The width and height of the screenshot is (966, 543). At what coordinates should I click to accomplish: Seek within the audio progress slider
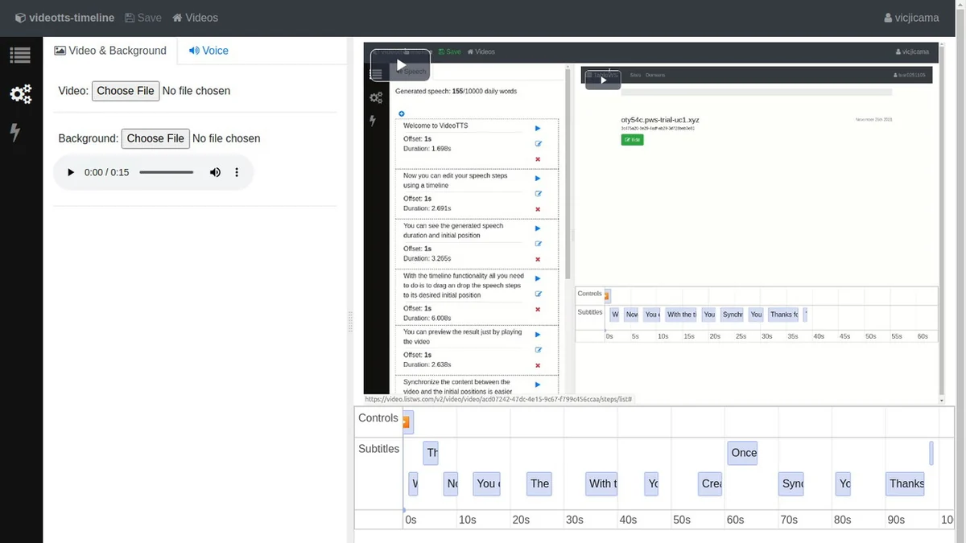[x=166, y=172]
